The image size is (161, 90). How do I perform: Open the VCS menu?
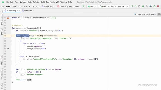coord(57,2)
